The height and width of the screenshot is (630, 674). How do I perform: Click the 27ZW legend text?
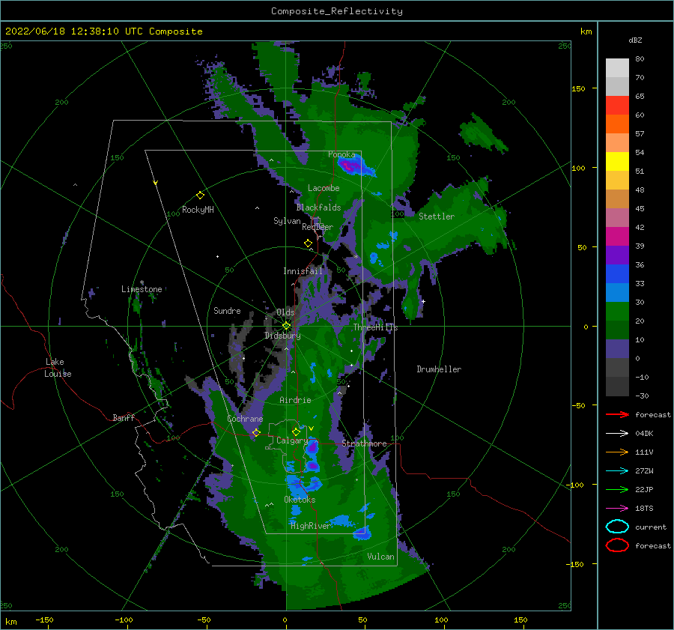pos(644,471)
